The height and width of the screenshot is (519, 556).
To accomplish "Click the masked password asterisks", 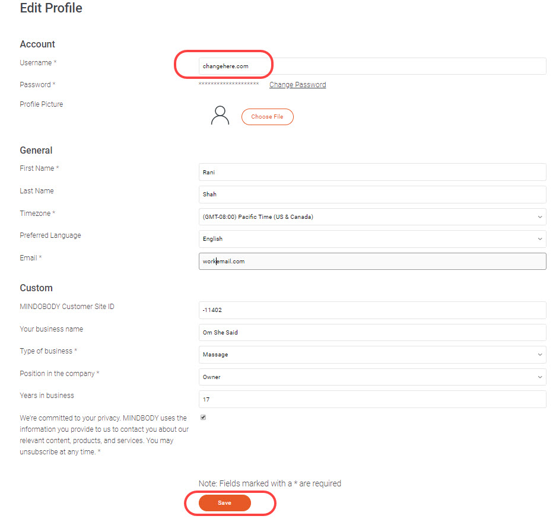I will tap(228, 85).
